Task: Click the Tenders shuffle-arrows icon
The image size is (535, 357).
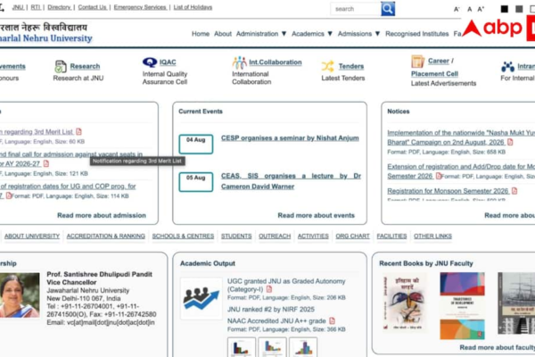Action: (x=328, y=66)
